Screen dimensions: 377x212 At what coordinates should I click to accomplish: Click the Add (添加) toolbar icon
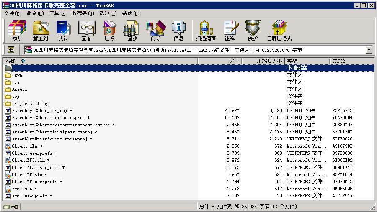(17, 31)
